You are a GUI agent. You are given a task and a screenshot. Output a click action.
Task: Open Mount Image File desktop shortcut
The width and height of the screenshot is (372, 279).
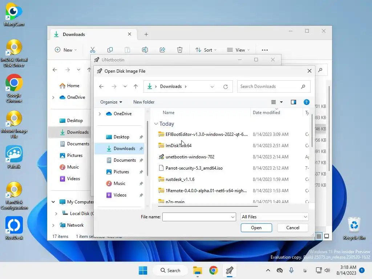pos(14,124)
